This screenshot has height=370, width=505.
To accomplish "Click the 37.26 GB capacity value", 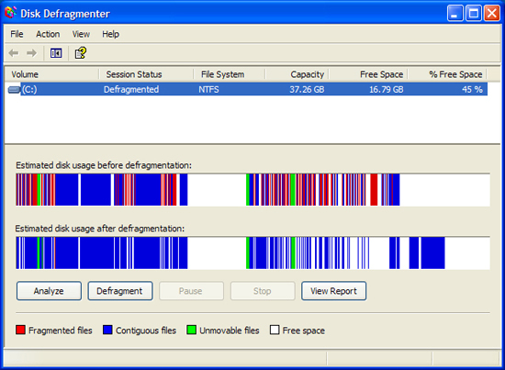I will (x=307, y=89).
